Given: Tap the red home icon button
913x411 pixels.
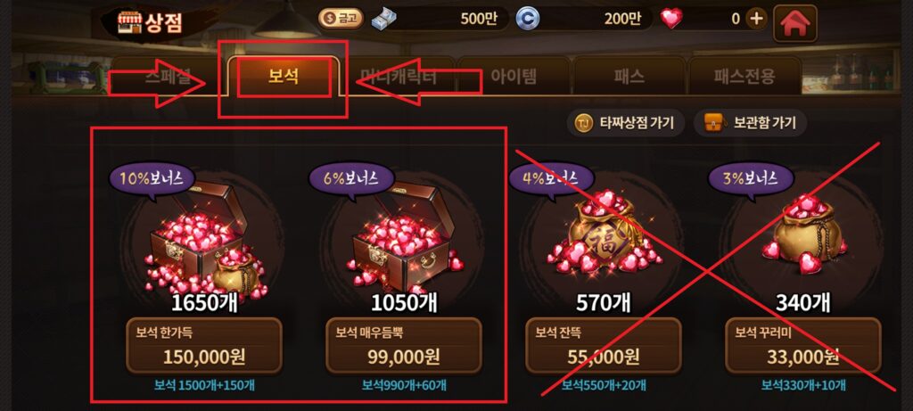Looking at the screenshot, I should [x=794, y=22].
